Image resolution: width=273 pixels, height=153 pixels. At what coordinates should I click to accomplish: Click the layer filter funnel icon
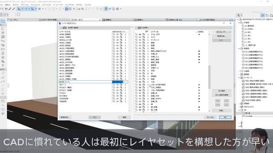213,32
